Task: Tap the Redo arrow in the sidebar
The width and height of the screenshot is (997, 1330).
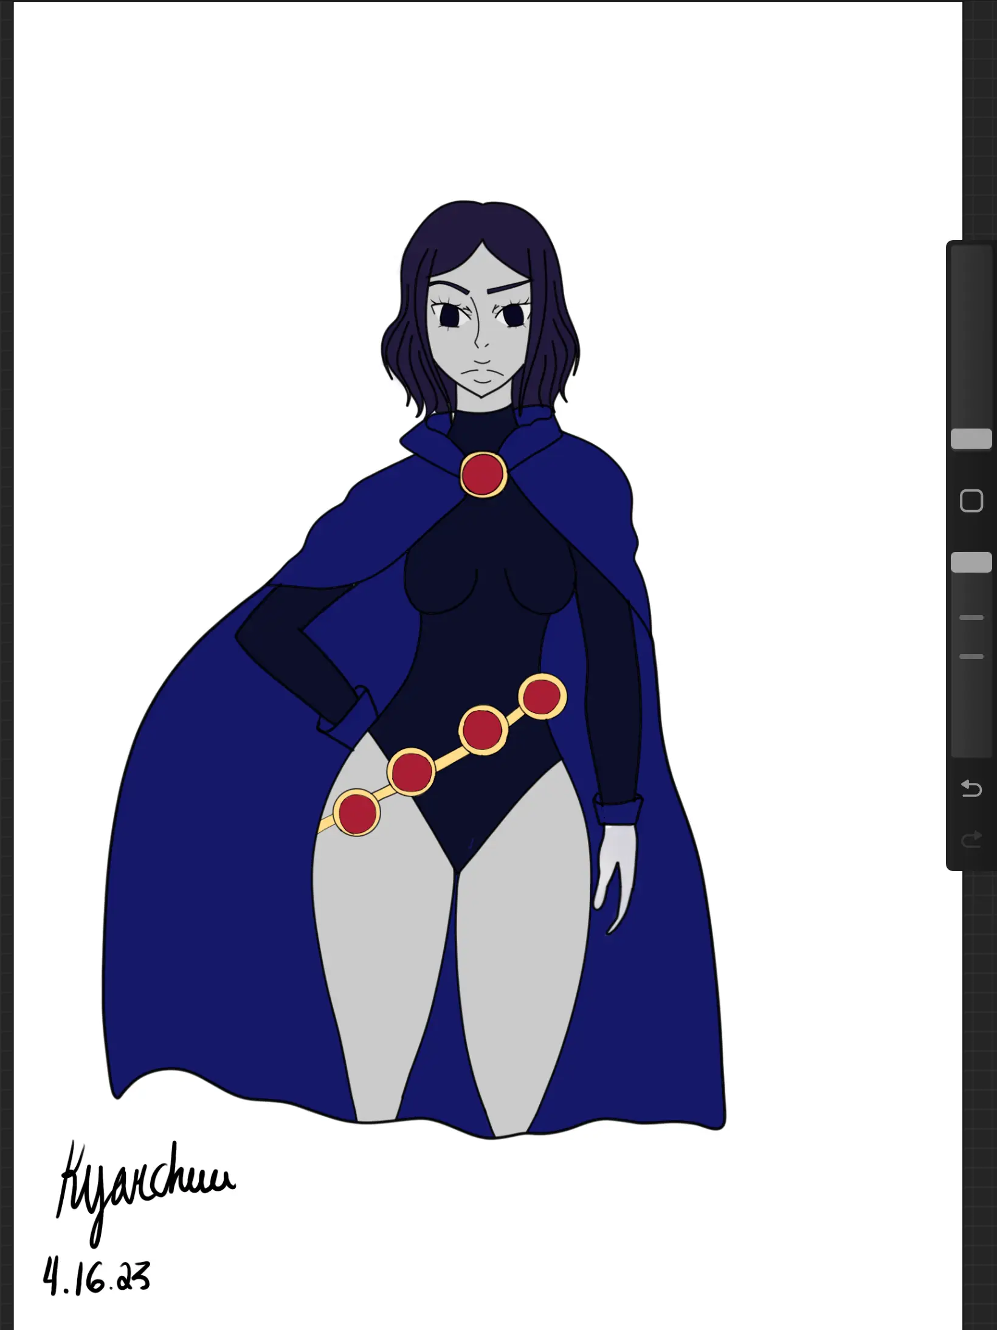Action: [x=971, y=839]
